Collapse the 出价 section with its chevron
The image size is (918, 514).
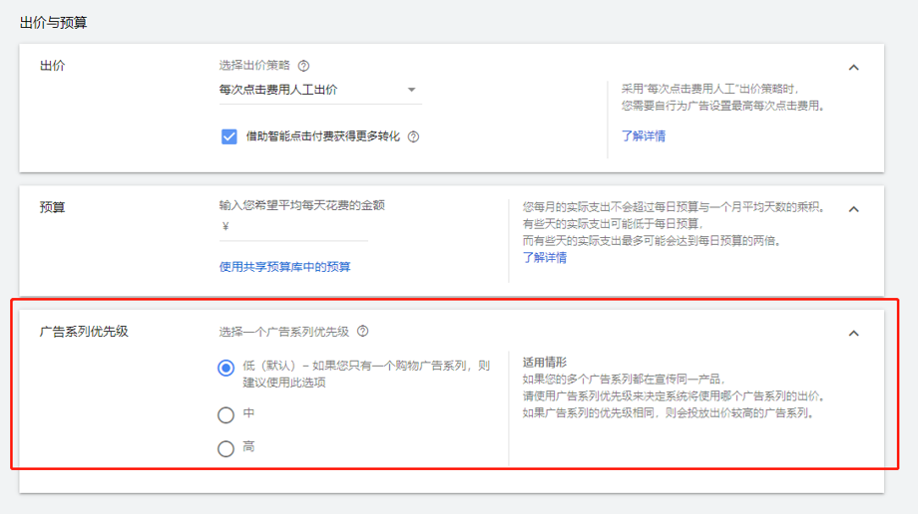click(x=853, y=68)
